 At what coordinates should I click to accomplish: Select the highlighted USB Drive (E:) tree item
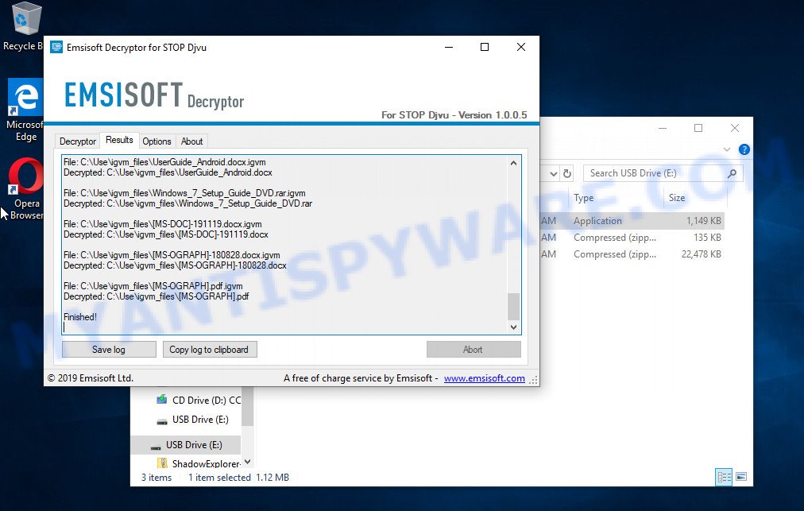tap(186, 445)
